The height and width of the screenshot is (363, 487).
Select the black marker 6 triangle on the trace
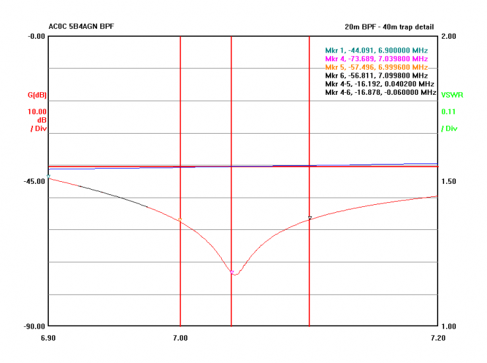click(309, 217)
